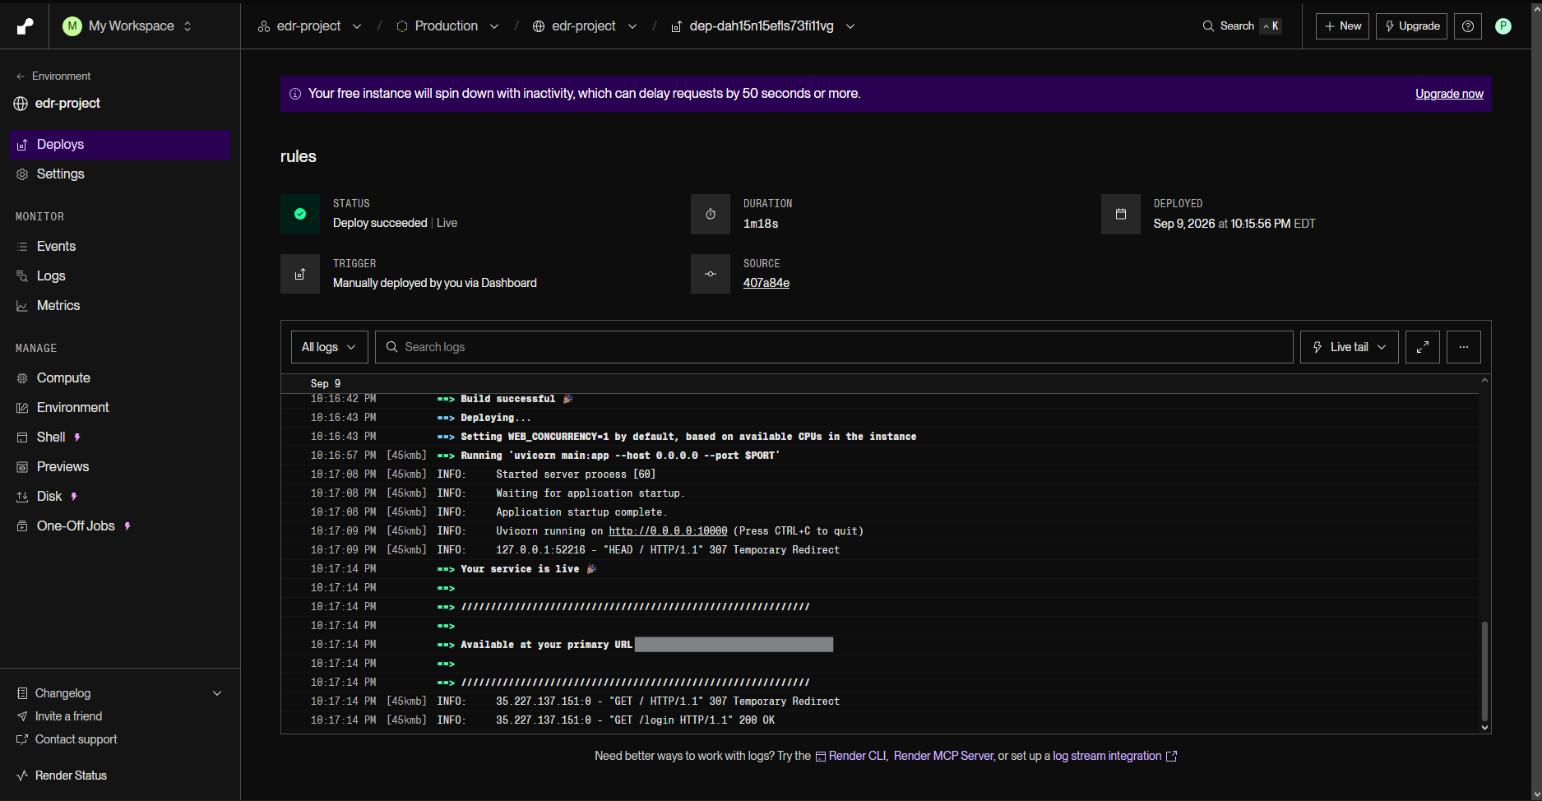
Task: Select the 'Your service is live' log line
Action: pos(880,569)
